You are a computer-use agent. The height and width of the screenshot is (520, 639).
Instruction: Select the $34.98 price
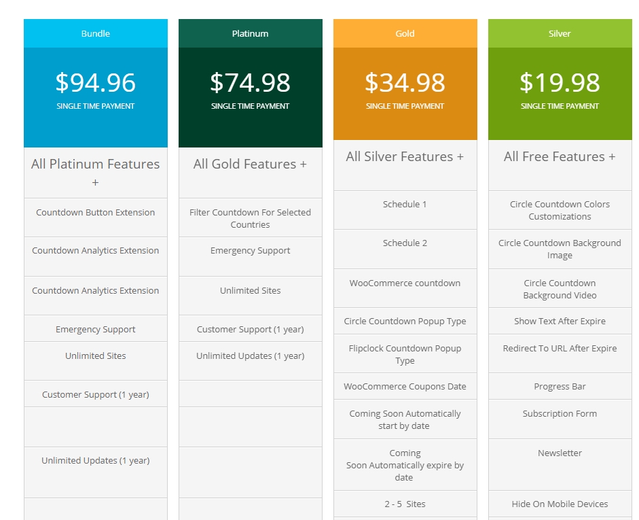coord(405,82)
